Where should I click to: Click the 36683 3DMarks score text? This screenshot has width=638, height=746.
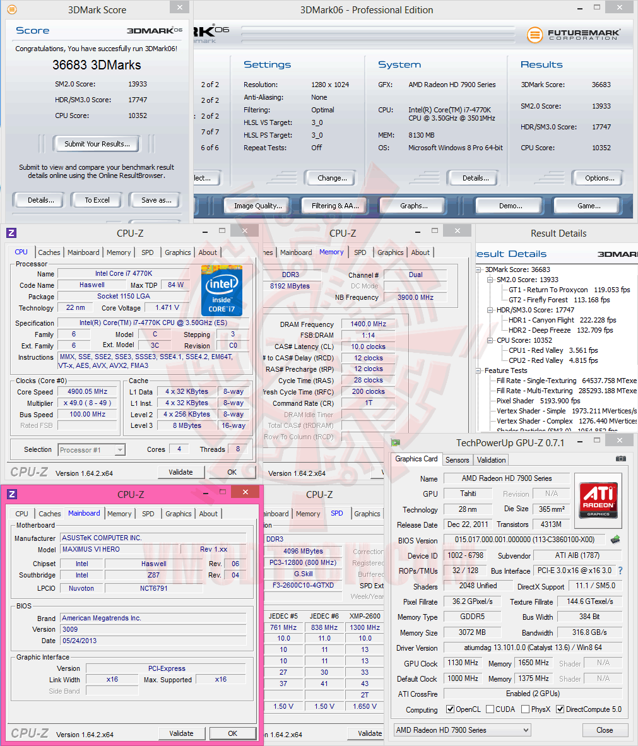pos(97,65)
